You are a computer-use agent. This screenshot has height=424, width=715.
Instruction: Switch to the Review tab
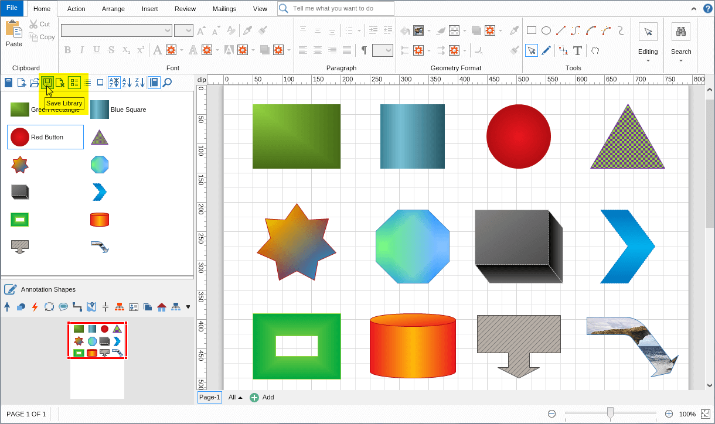tap(185, 9)
